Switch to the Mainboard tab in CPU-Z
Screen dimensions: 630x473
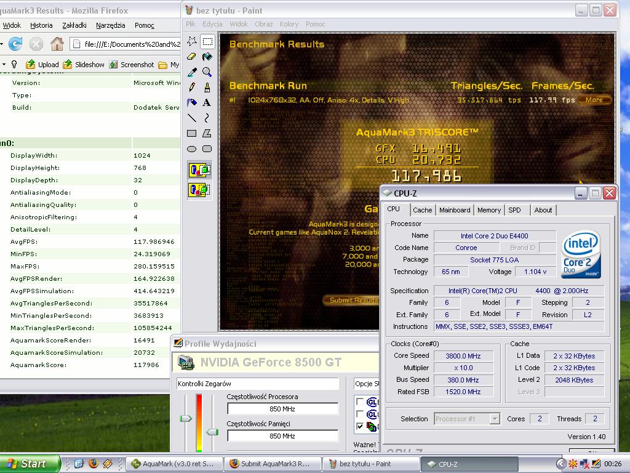pos(455,210)
